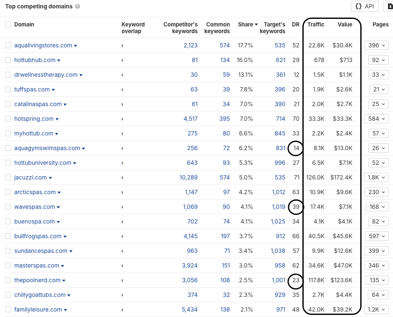Sort by Competitor's keywords header

pyautogui.click(x=180, y=28)
